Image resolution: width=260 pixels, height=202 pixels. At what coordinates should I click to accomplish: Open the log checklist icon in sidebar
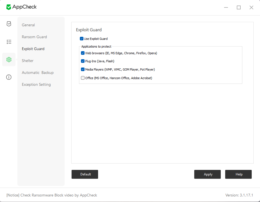point(9,42)
